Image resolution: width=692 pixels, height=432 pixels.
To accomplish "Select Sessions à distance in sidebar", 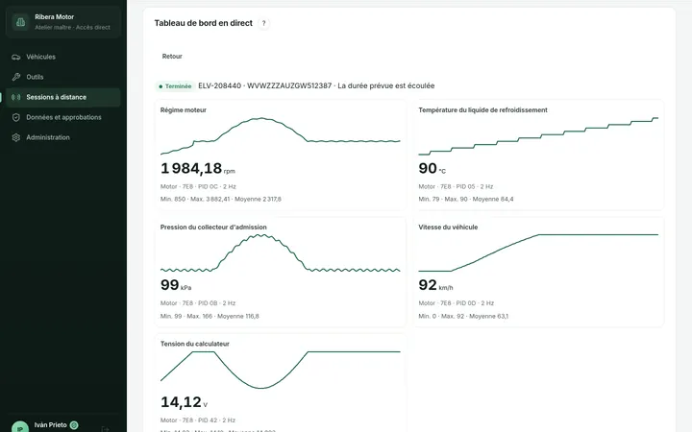I will pyautogui.click(x=63, y=97).
